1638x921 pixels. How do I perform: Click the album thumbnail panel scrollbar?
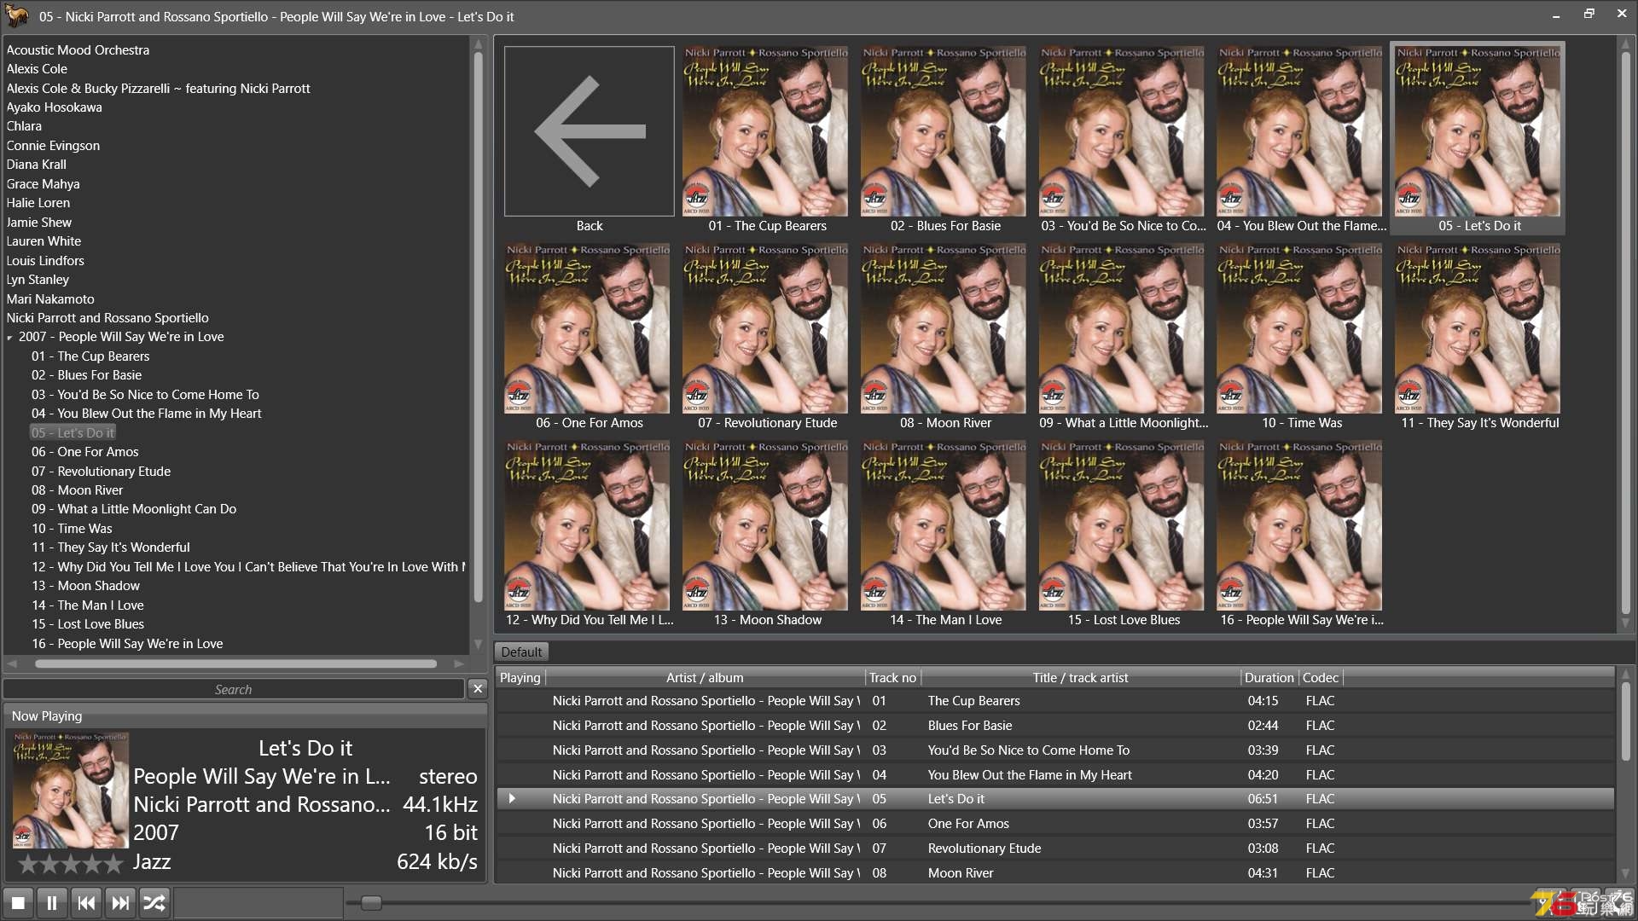(1625, 333)
